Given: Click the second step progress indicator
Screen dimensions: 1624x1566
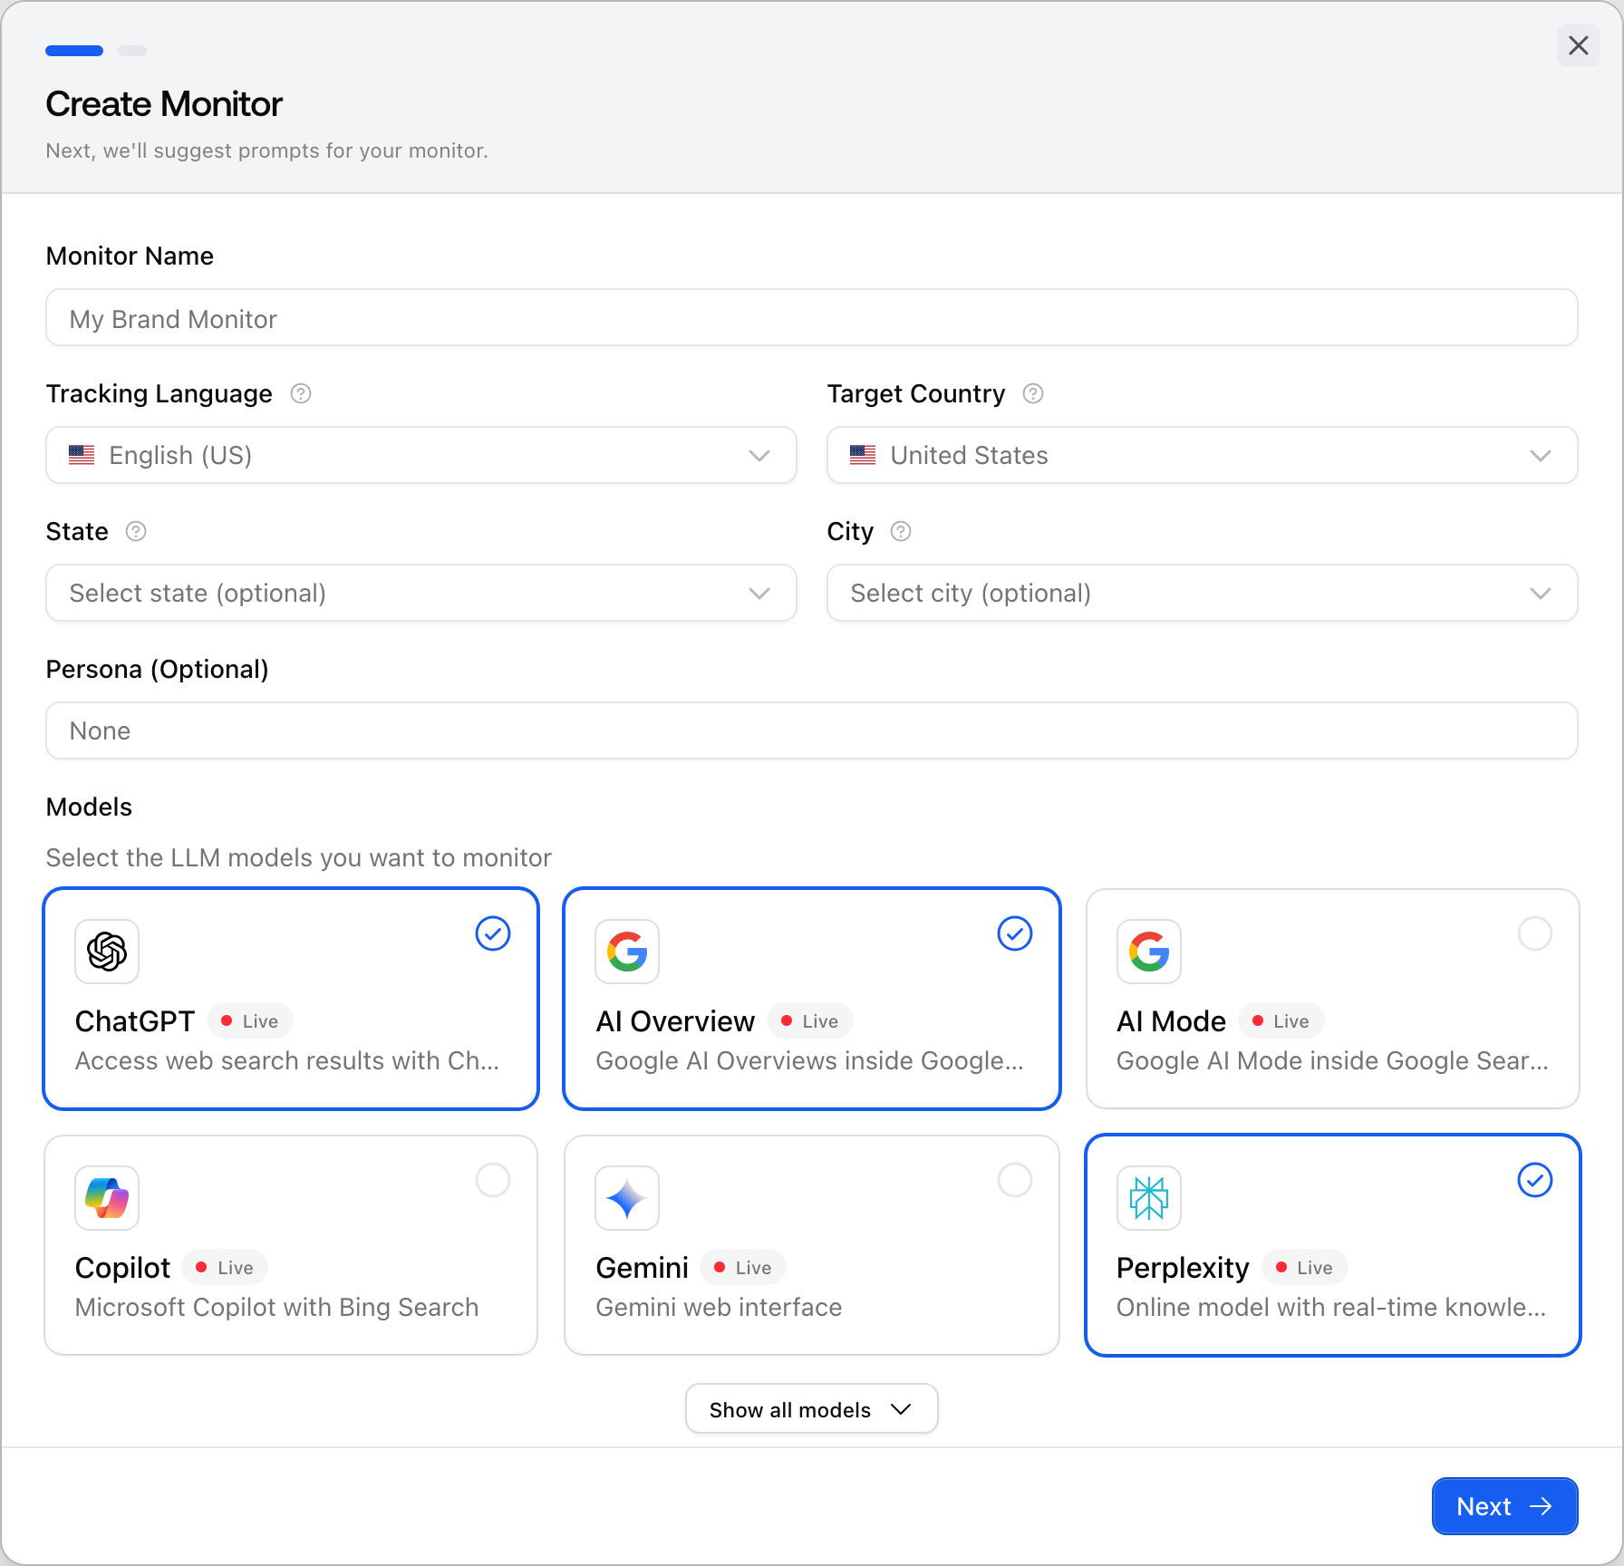Looking at the screenshot, I should point(132,51).
